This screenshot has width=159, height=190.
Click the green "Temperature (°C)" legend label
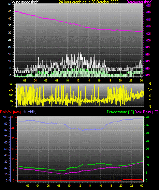tap(120, 112)
